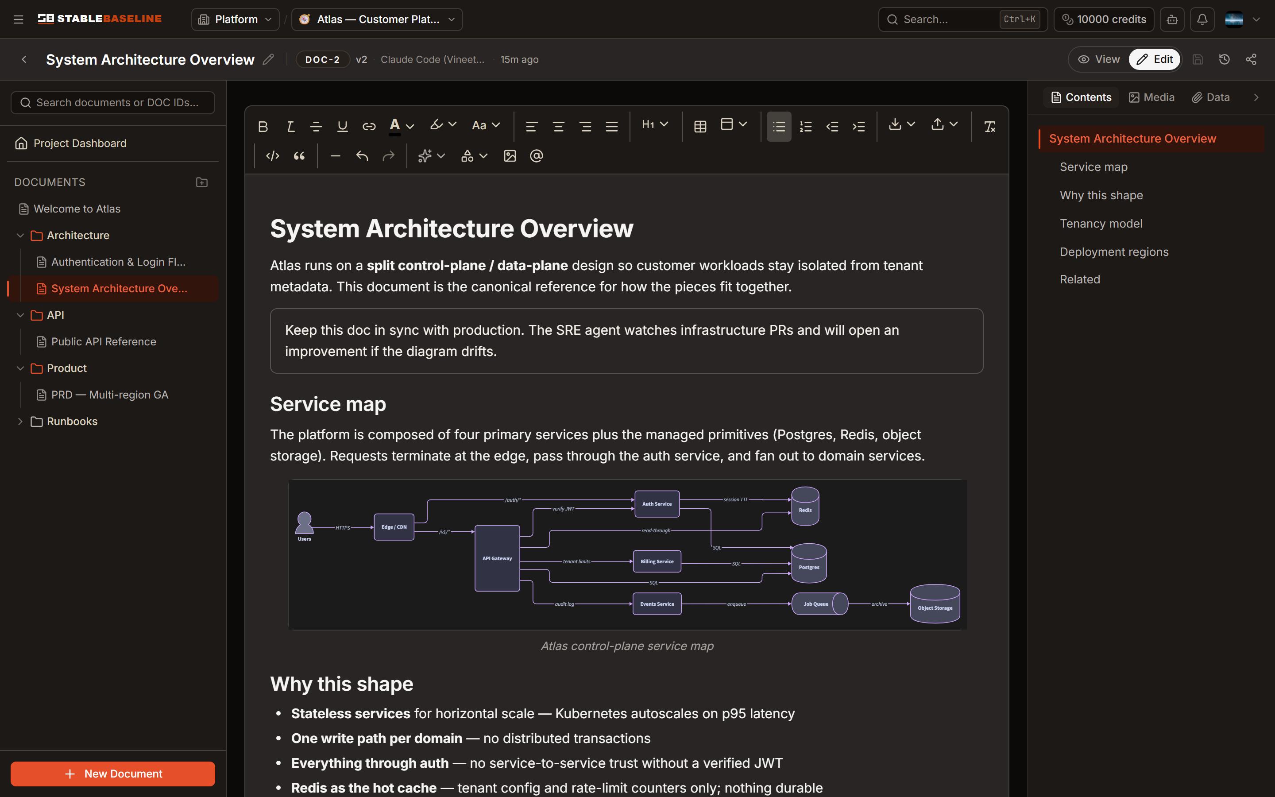Open AI sparkle tools dropdown
The image size is (1275, 797).
pos(432,156)
